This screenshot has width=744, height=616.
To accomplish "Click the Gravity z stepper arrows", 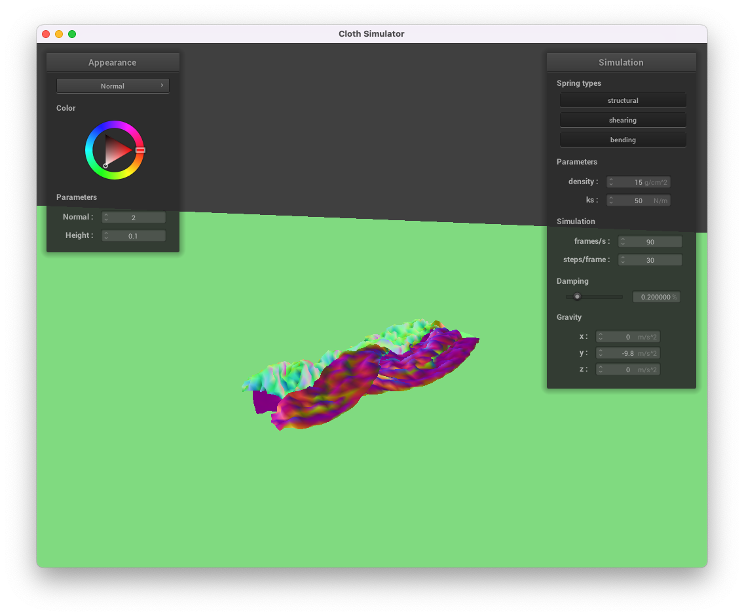I will pyautogui.click(x=601, y=370).
